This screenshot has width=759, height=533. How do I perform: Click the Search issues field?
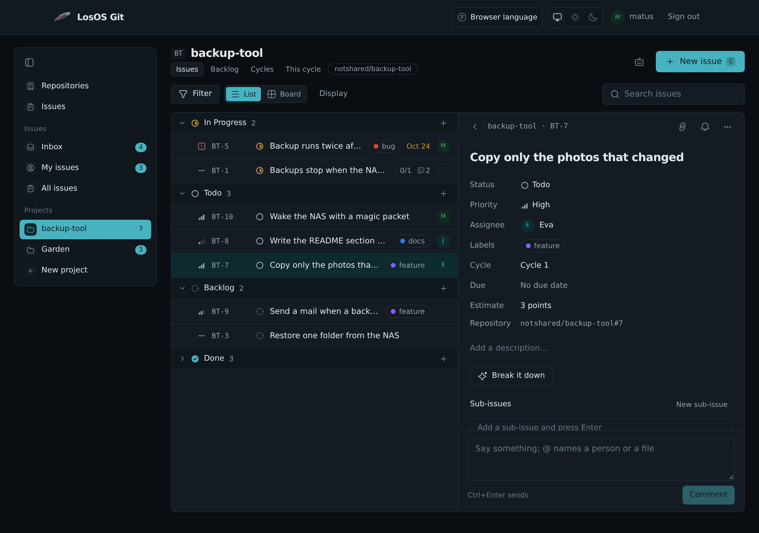(x=673, y=94)
